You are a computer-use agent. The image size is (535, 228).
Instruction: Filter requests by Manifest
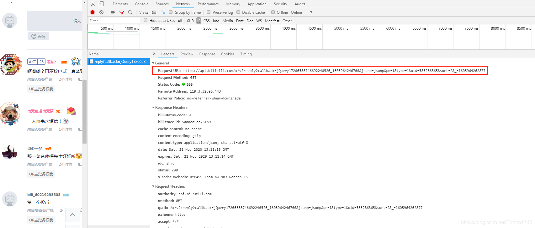pos(272,21)
